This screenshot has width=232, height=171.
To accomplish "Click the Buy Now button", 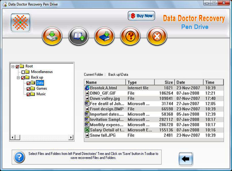I will [141, 16].
